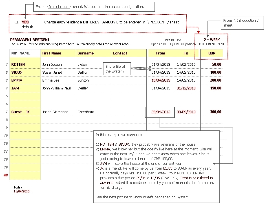The height and width of the screenshot is (204, 265).
Task: Click the MY HOUSE heading
Action: click(x=173, y=40)
